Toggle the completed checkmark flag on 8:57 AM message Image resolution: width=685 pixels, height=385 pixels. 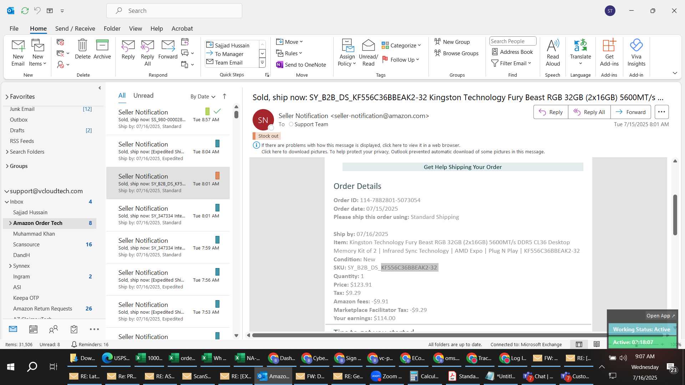tap(217, 111)
